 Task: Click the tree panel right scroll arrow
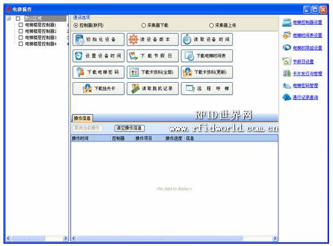click(x=66, y=239)
